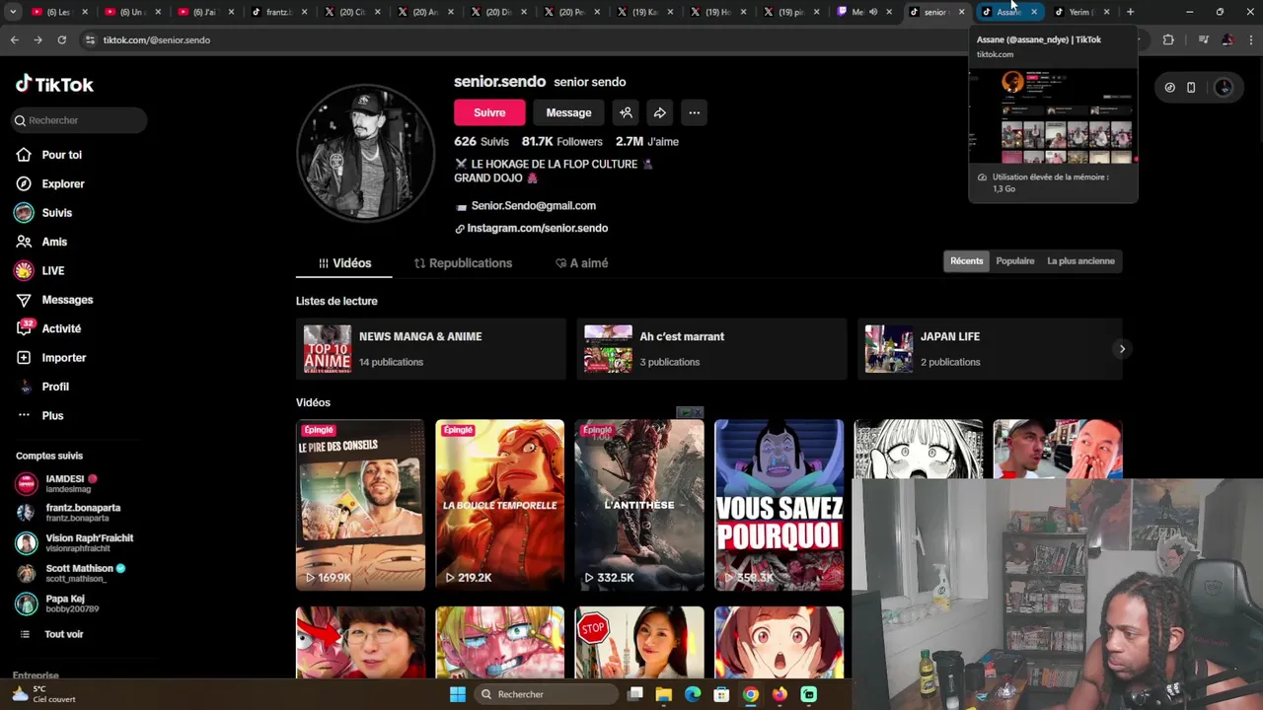Open browser extensions puzzle icon

pyautogui.click(x=1168, y=39)
